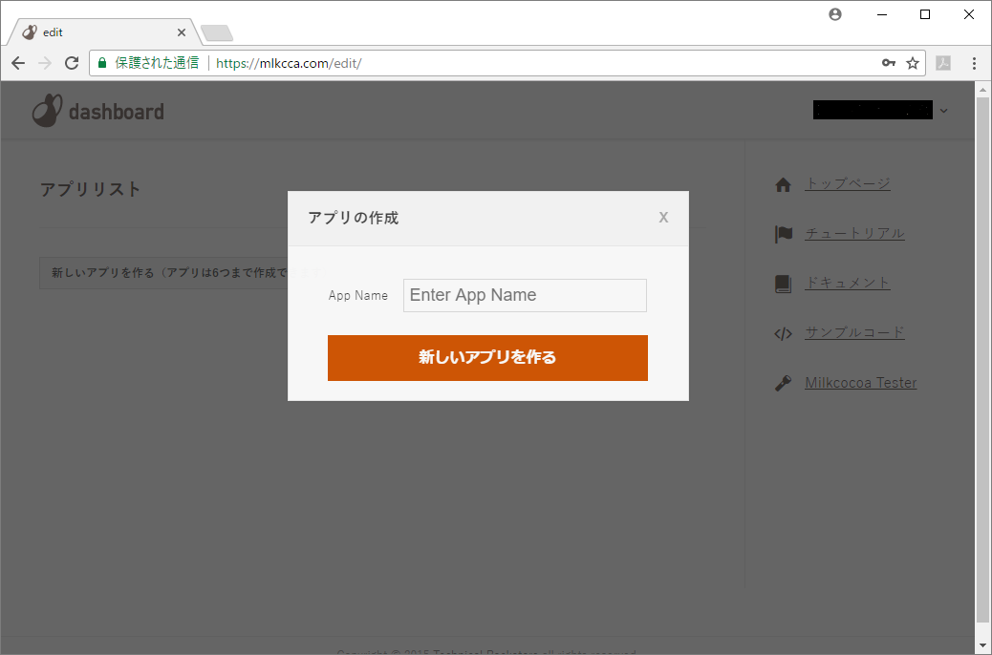Open the チュートリアル link
The width and height of the screenshot is (992, 655).
854,233
